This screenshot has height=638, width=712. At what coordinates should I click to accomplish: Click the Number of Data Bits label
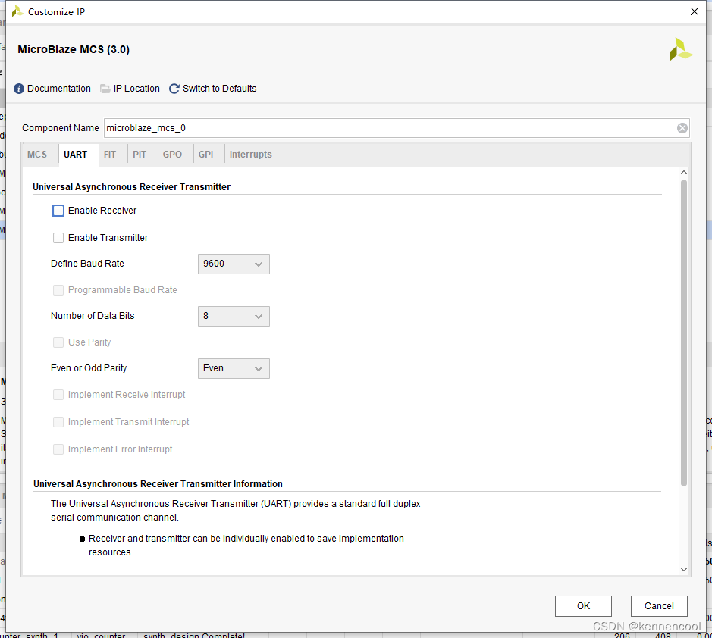click(x=93, y=316)
